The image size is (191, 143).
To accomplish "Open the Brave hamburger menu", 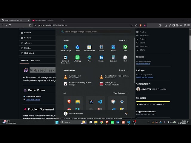I will [188, 25].
